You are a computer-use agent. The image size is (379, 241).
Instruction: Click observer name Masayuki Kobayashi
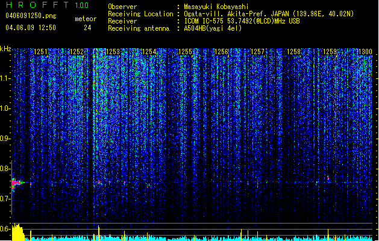[x=216, y=7]
